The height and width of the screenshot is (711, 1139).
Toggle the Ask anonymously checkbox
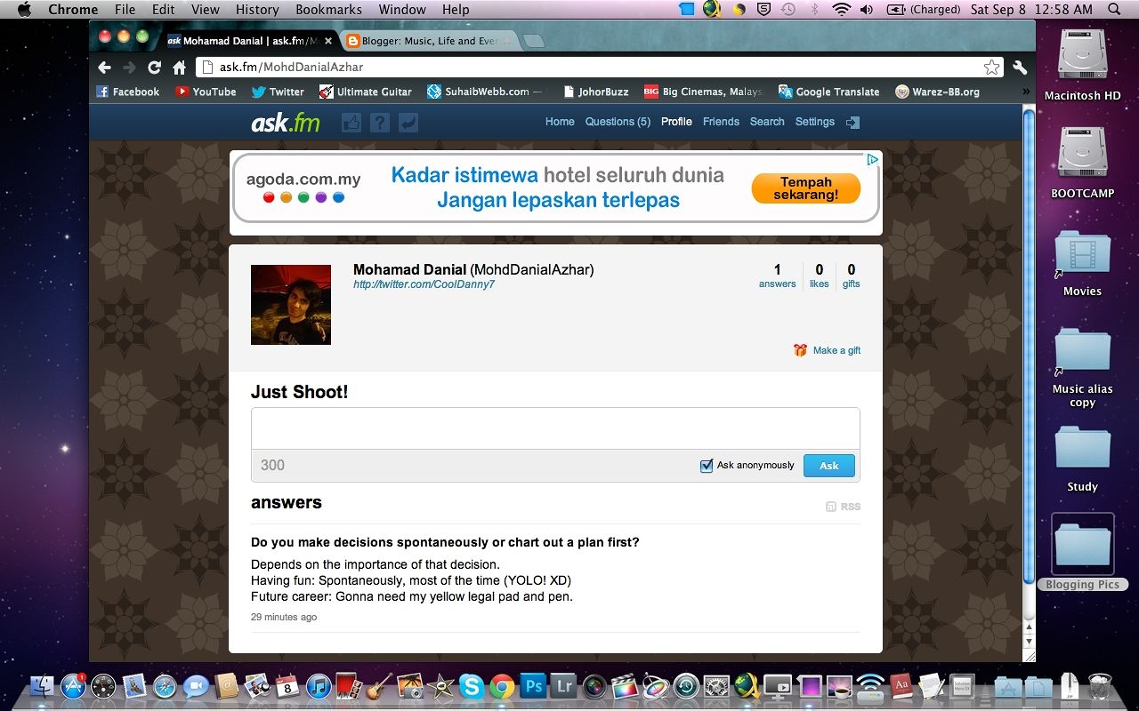point(707,466)
